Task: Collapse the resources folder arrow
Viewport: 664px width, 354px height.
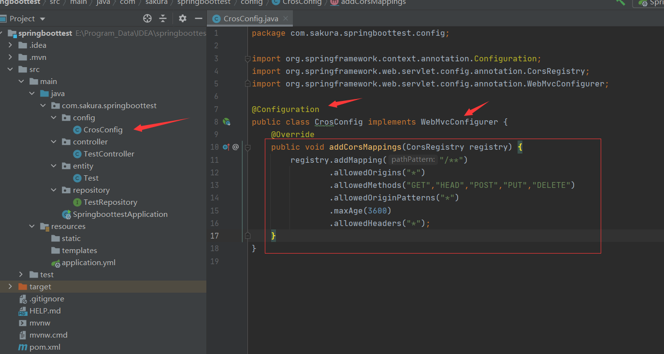Action: pyautogui.click(x=32, y=227)
